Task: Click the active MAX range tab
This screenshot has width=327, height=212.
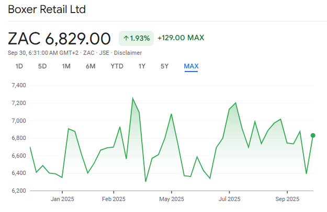Action: coord(191,66)
